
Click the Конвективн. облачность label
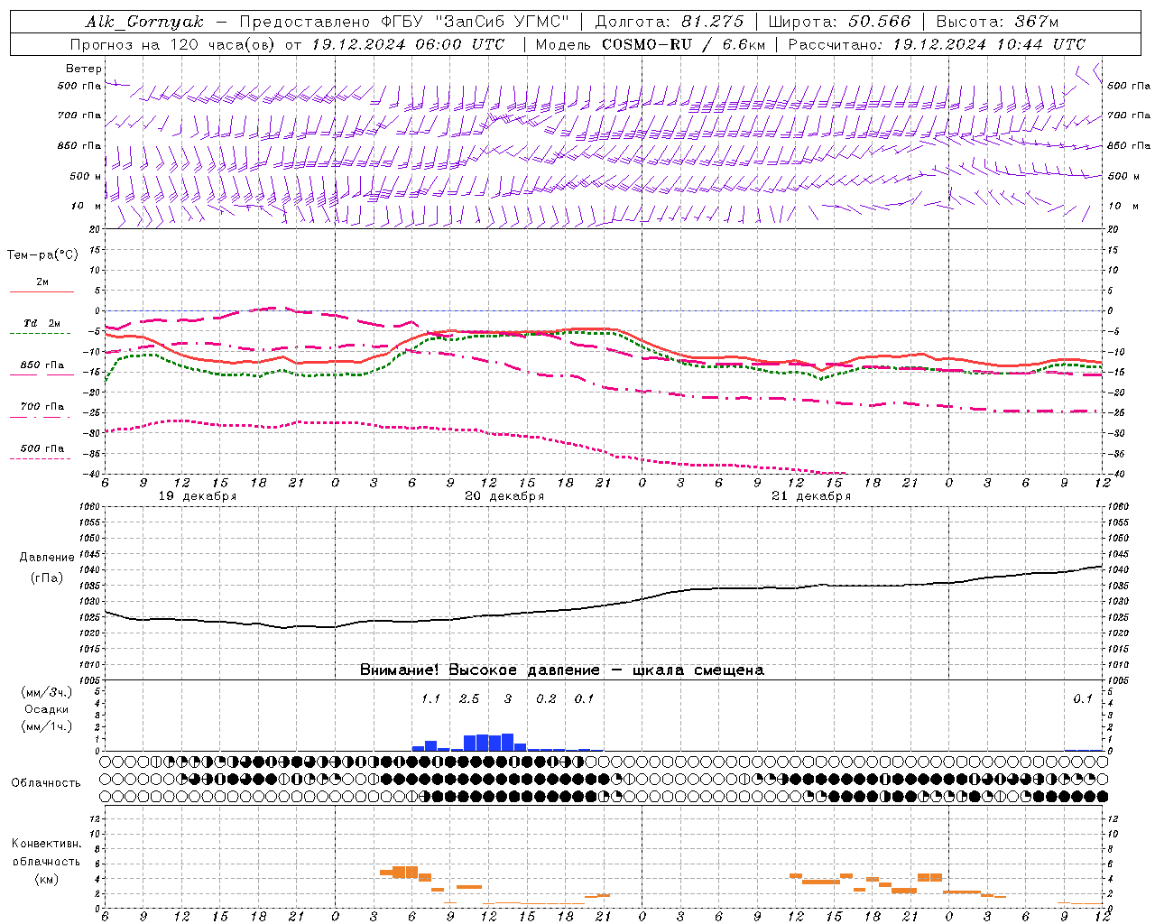pyautogui.click(x=47, y=853)
